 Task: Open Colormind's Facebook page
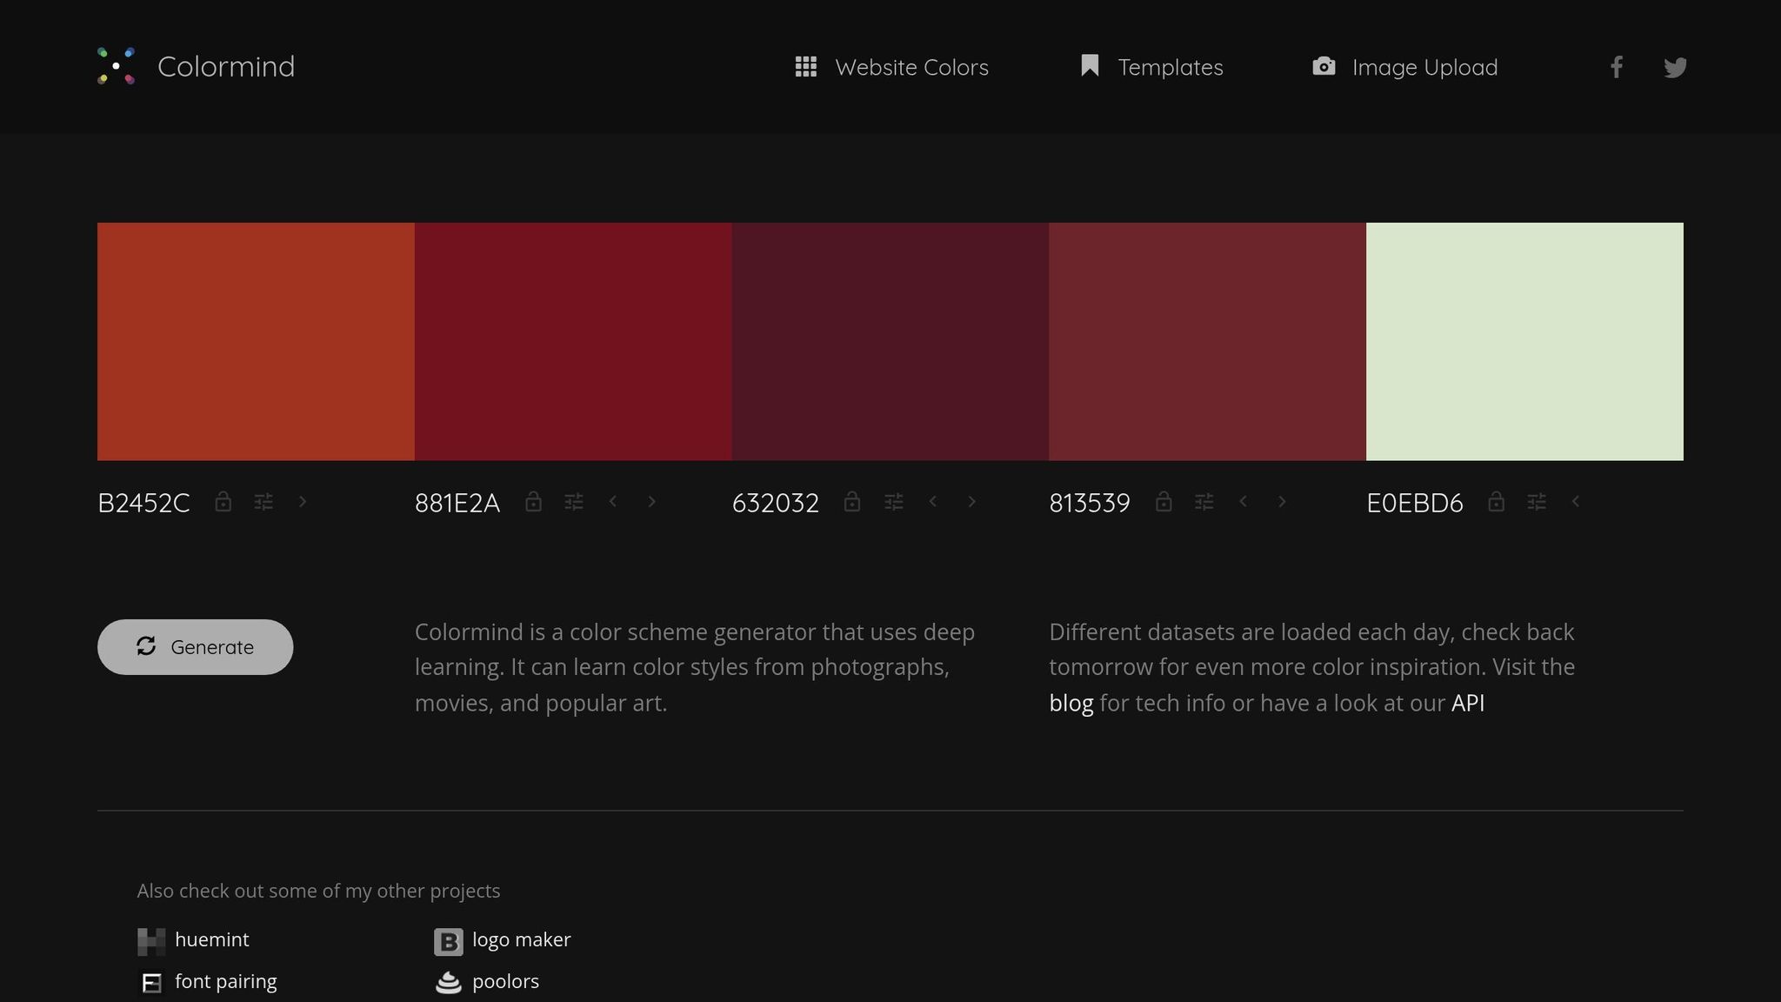[1616, 66]
